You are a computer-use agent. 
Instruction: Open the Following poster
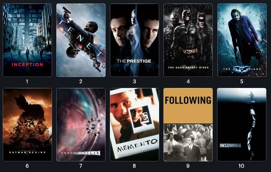(x=188, y=124)
